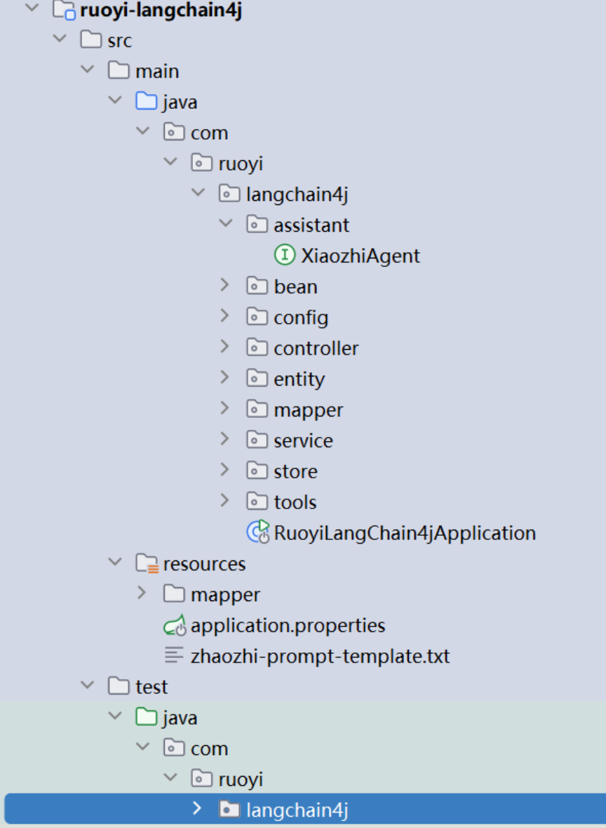This screenshot has width=606, height=828.
Task: Expand the selected test langchain4j package
Action: coord(197,809)
